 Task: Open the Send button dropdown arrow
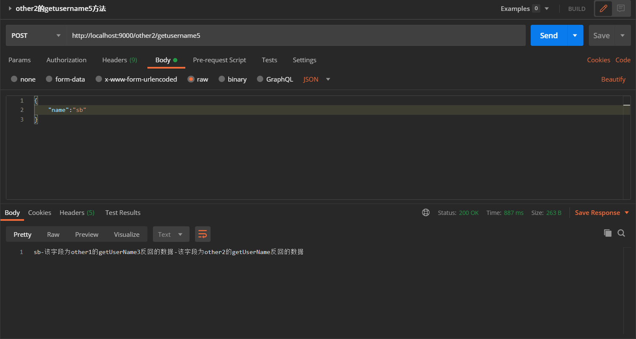(575, 35)
